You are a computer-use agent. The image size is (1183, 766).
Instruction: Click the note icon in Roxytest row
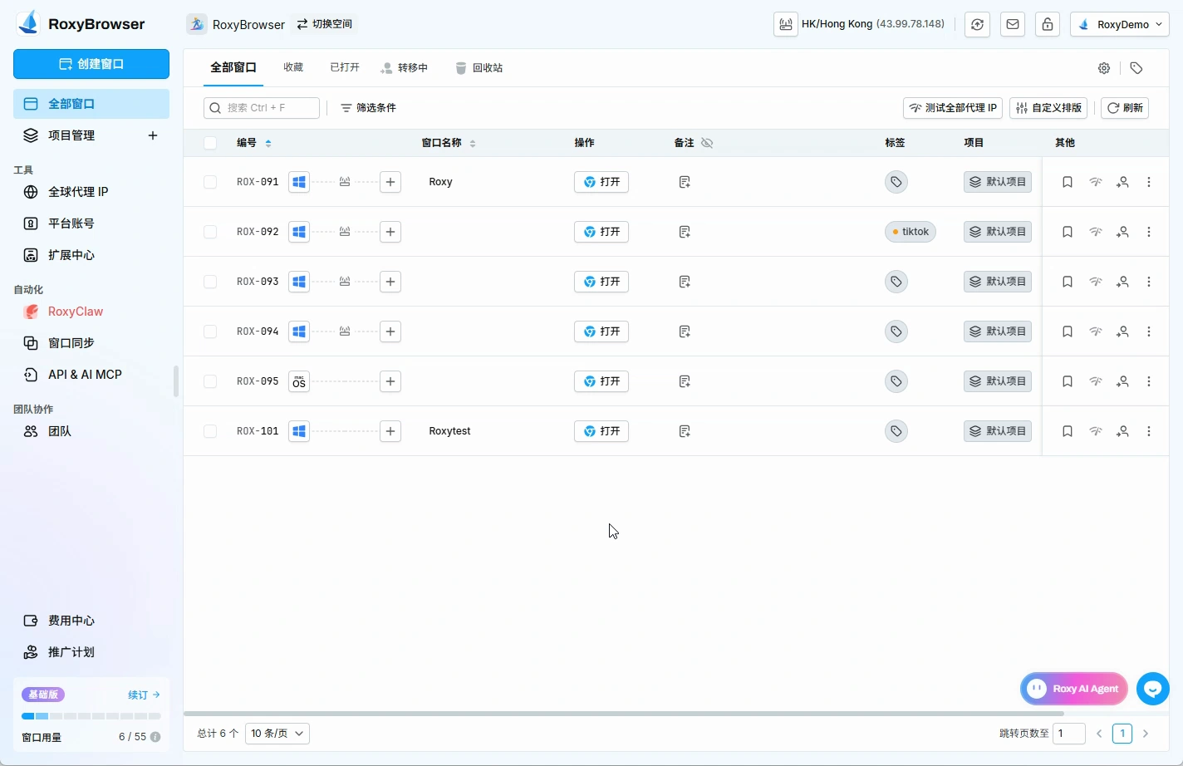click(x=685, y=431)
